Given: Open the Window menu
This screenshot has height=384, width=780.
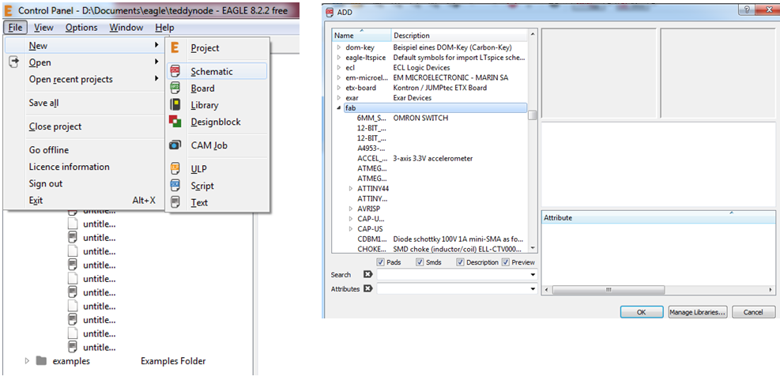Looking at the screenshot, I should 126,28.
